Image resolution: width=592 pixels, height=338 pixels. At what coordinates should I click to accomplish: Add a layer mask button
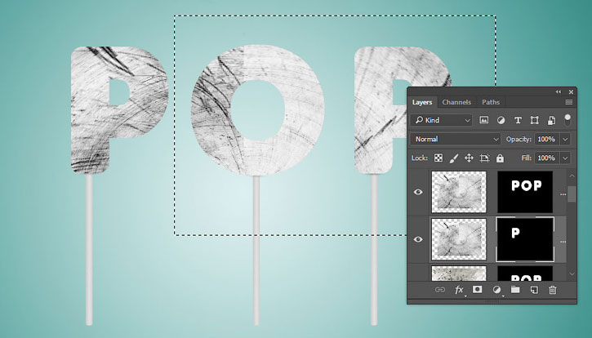pos(477,290)
